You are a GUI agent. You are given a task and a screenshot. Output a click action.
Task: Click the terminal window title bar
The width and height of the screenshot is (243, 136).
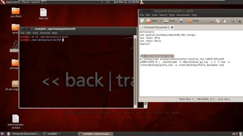pos(78,29)
